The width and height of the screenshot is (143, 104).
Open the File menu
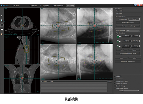pos(14,5)
